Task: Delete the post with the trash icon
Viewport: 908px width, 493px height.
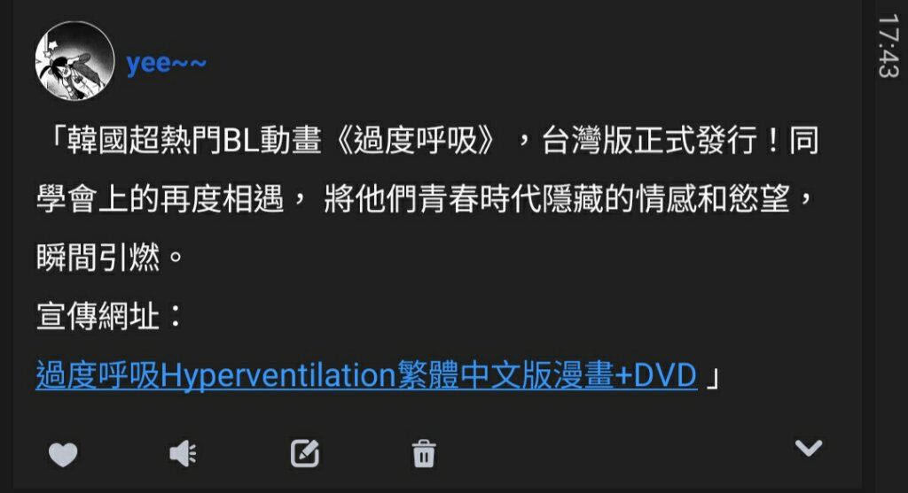Action: pos(424,453)
